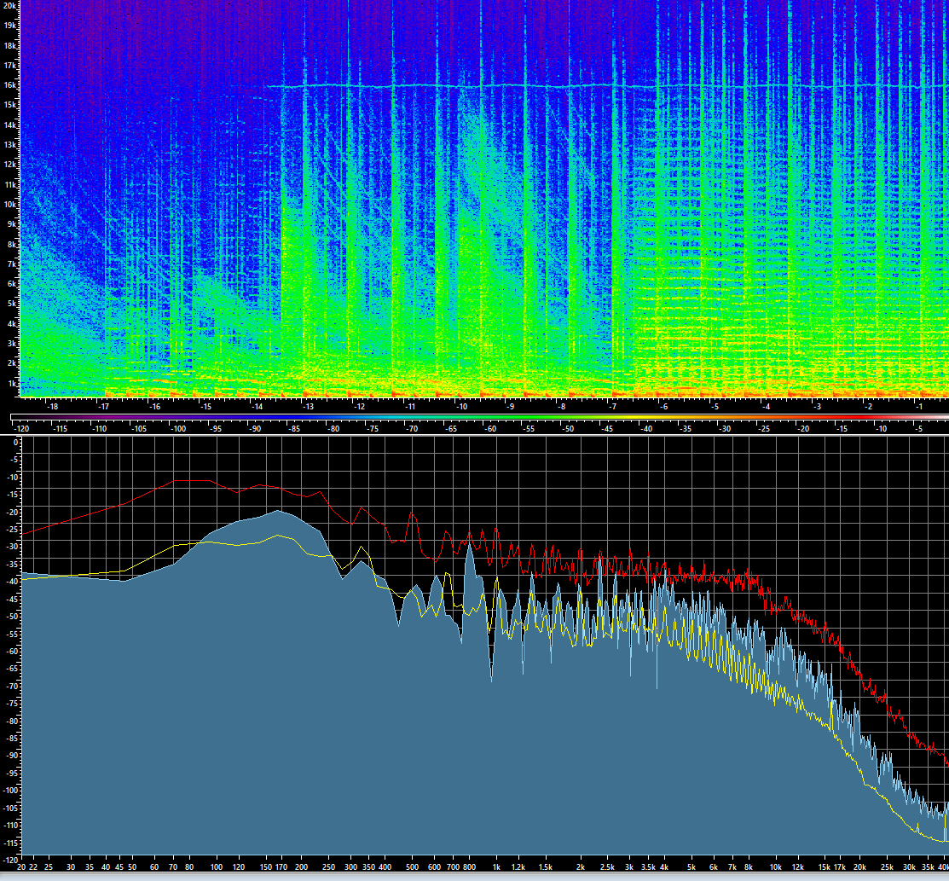The image size is (949, 881).
Task: Select the 350 mark on spectrum frequency axis
Action: [x=368, y=867]
